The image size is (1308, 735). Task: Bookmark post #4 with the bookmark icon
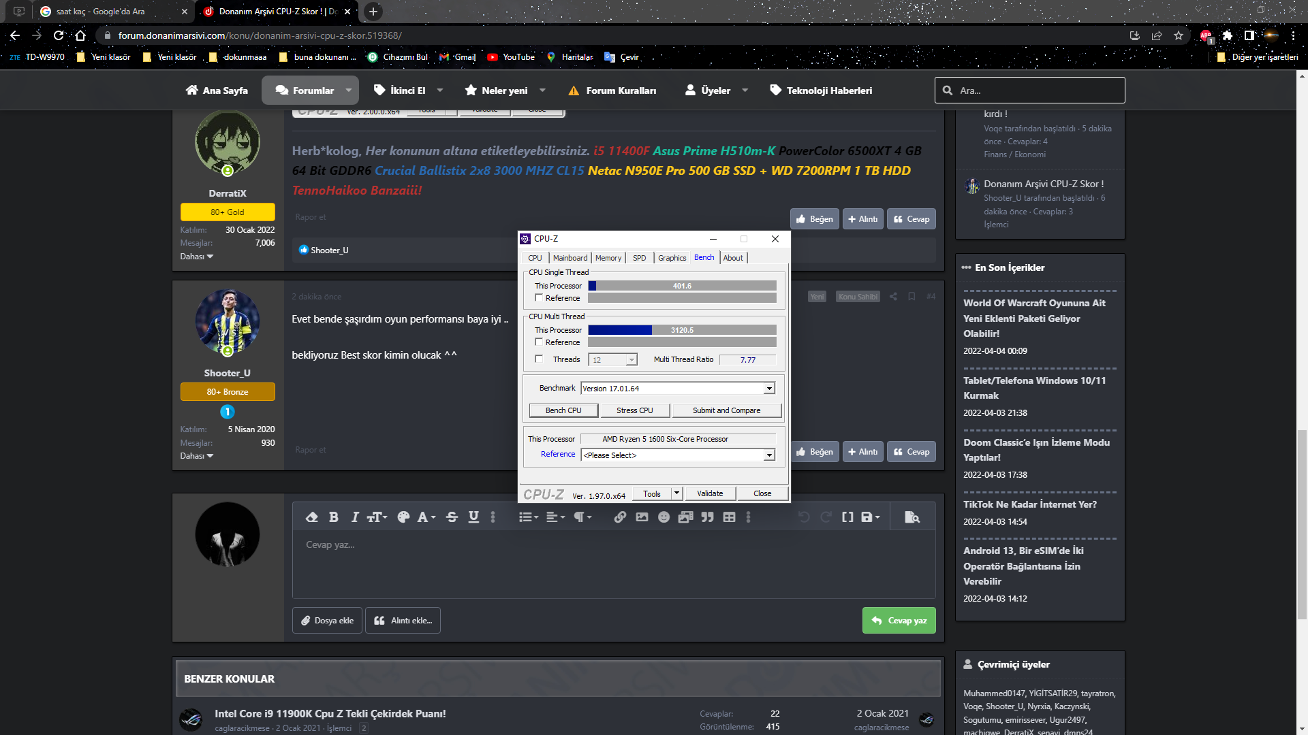tap(912, 297)
